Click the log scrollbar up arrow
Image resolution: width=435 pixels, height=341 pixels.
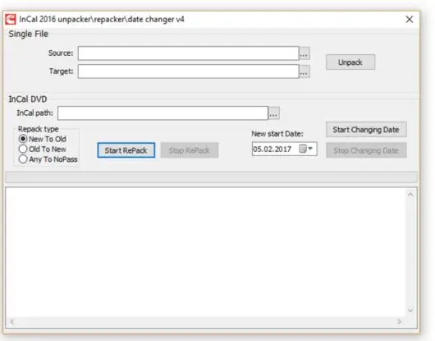coord(410,194)
